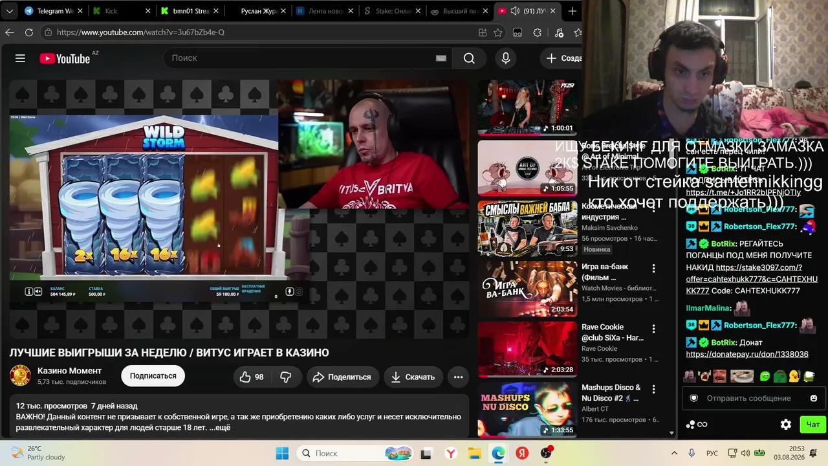
Task: Open the Art of Minimal 1:05:55 thumbnail
Action: coord(527,168)
